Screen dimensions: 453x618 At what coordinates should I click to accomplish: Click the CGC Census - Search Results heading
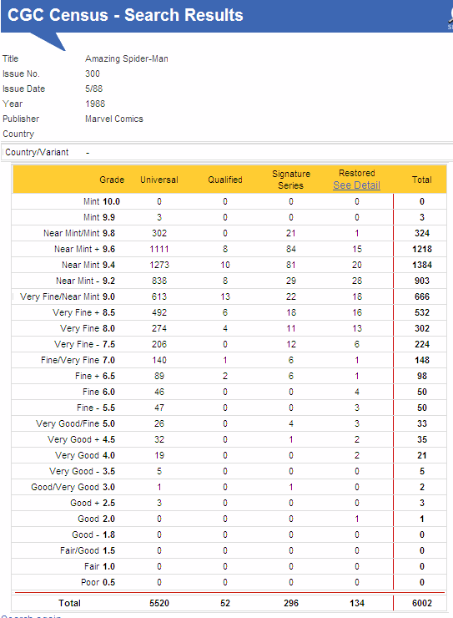point(125,15)
